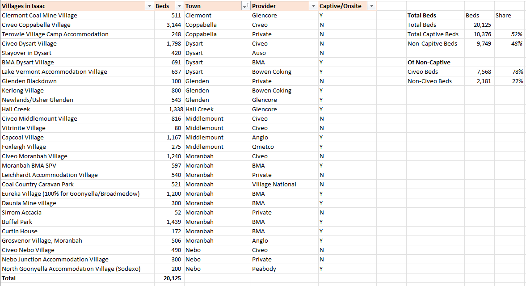Select the 'Lake Vermont Accommodation Village' cell
526x286 pixels.
(77, 72)
